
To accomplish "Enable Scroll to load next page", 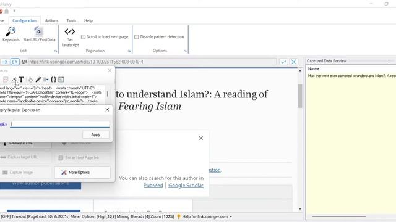I will (x=83, y=37).
